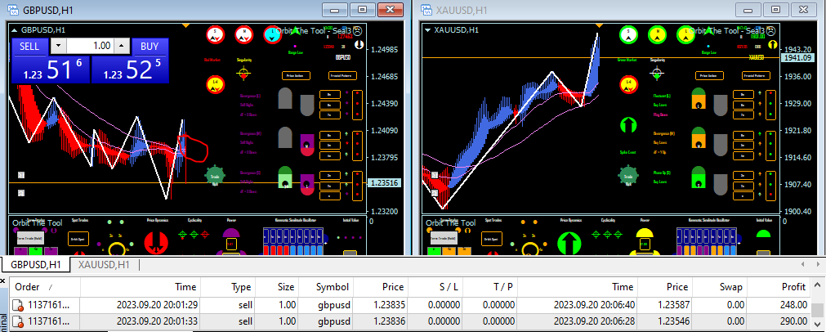Click chart tabs left scroll arrow

coord(802,264)
